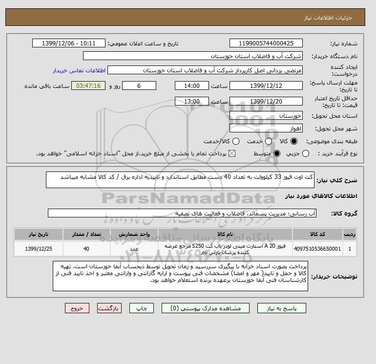Click the unit cell عدد
376x364 pixels.
[134, 249]
